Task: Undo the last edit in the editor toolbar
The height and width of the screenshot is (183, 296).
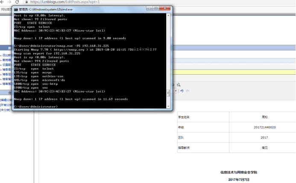Action: [x=182, y=91]
